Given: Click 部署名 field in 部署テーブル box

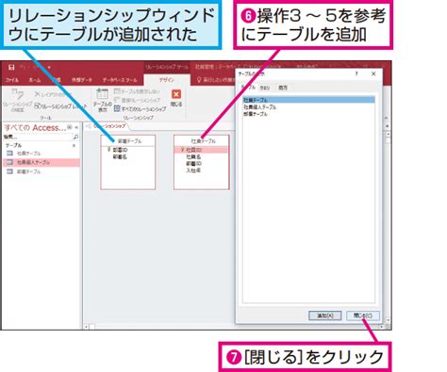Looking at the screenshot, I should pyautogui.click(x=120, y=156).
